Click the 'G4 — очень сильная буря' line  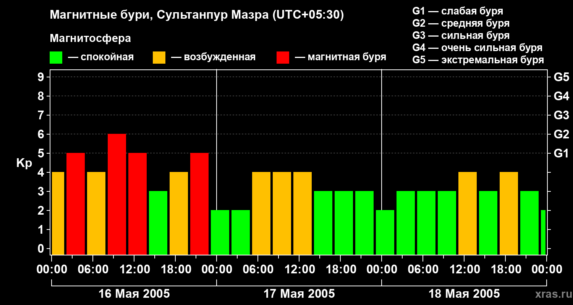[477, 48]
